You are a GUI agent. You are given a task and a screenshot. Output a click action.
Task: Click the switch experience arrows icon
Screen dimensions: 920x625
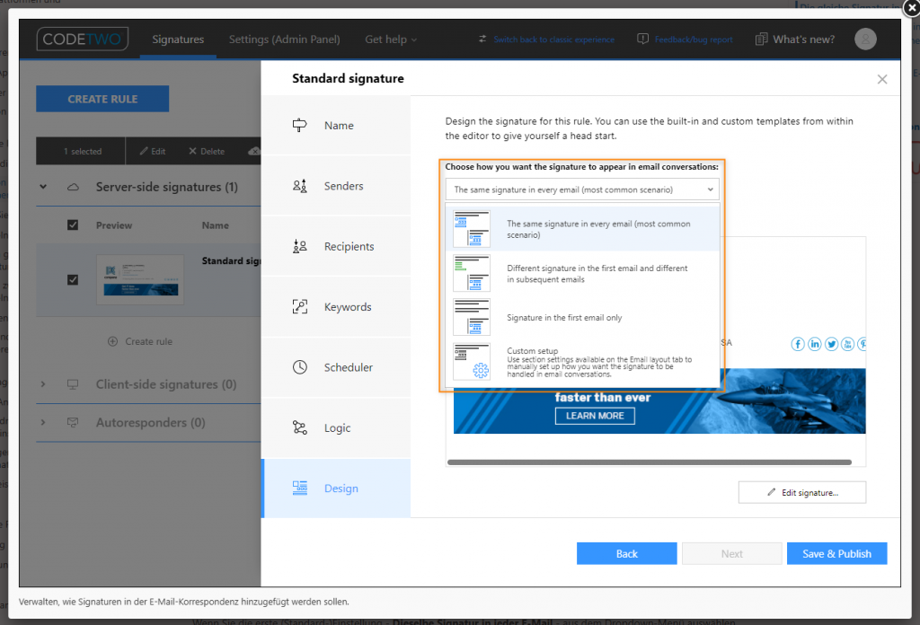(482, 40)
